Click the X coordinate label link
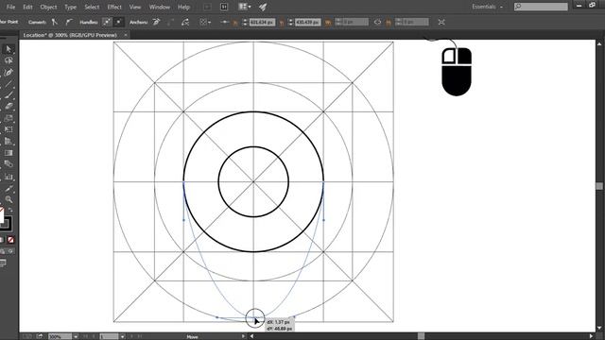This screenshot has height=340, width=605. (x=235, y=23)
